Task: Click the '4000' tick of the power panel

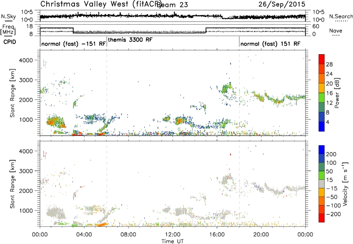Action: tap(26, 60)
